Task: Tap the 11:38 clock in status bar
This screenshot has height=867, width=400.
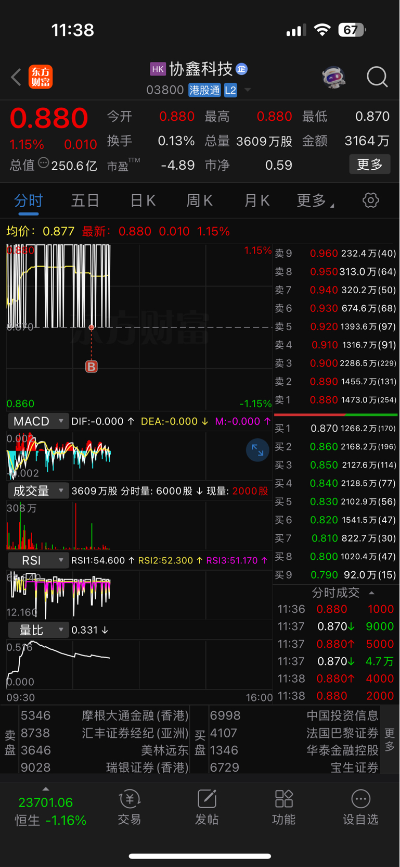Action: tap(72, 30)
